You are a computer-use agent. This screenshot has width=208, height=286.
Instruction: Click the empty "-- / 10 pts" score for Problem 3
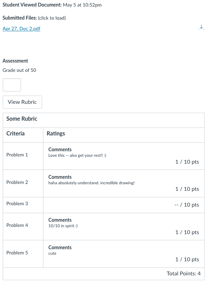(x=187, y=205)
